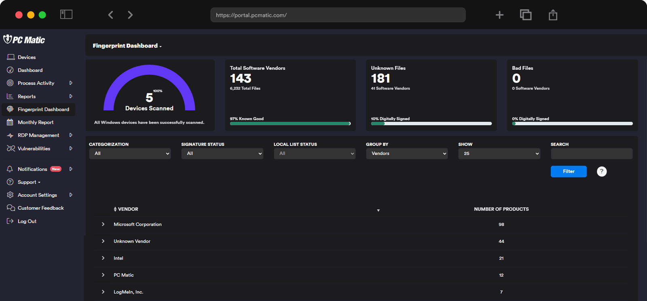Click into the Search input field

click(591, 154)
